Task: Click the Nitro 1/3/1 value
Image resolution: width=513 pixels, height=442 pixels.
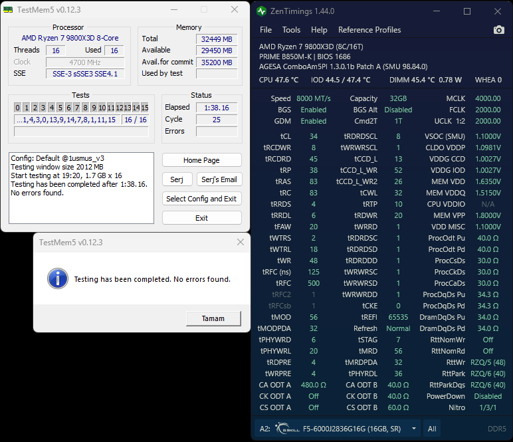Action: tap(488, 407)
